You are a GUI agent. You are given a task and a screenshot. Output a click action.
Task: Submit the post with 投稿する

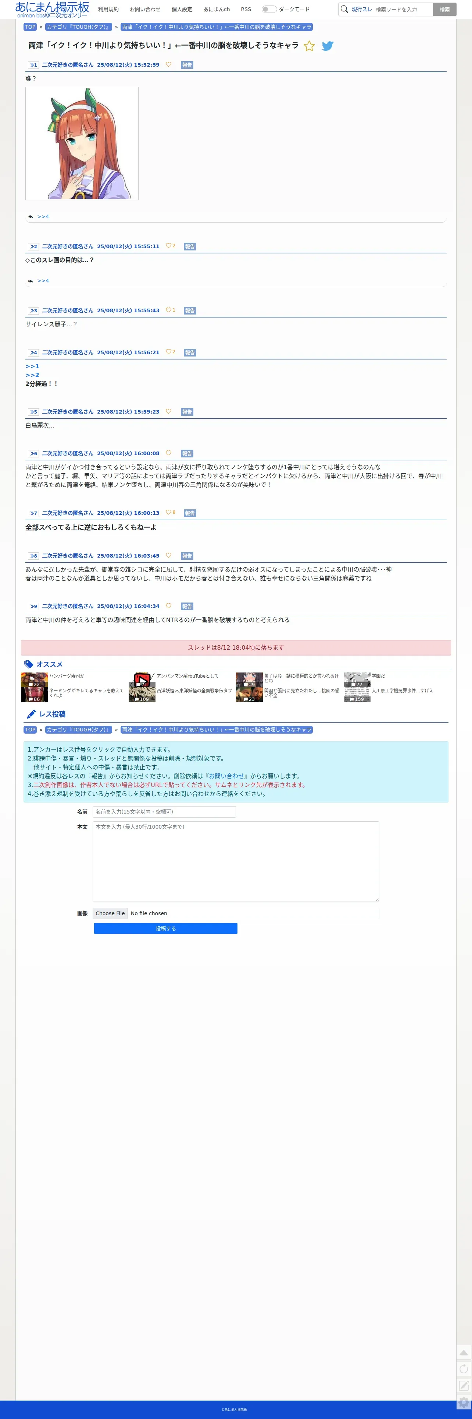pos(165,929)
